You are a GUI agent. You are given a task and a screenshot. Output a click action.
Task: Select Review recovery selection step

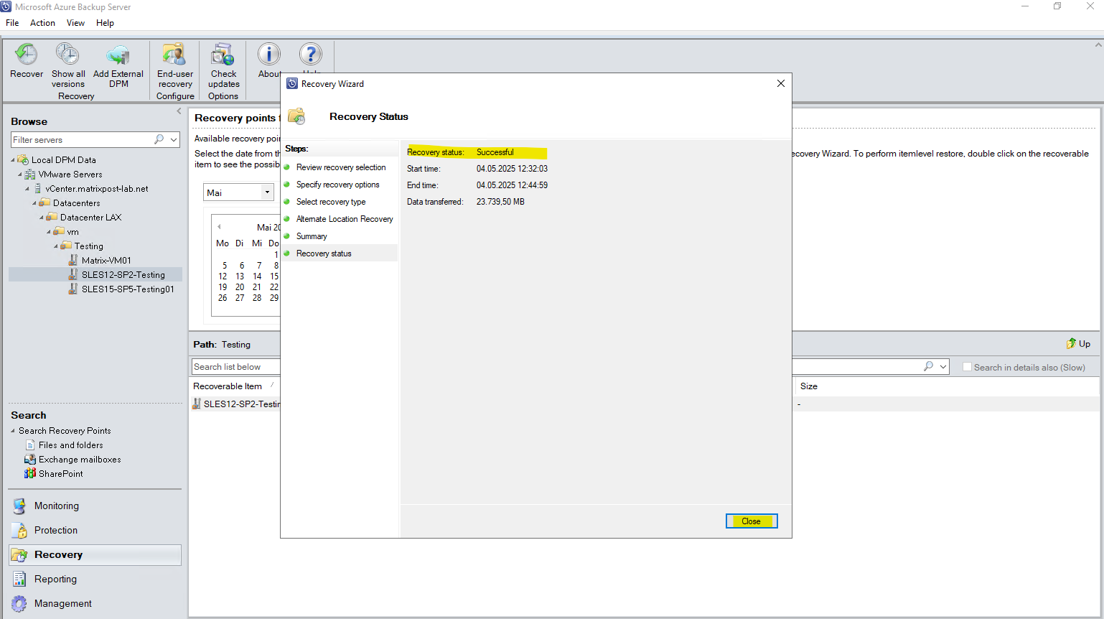tap(341, 167)
